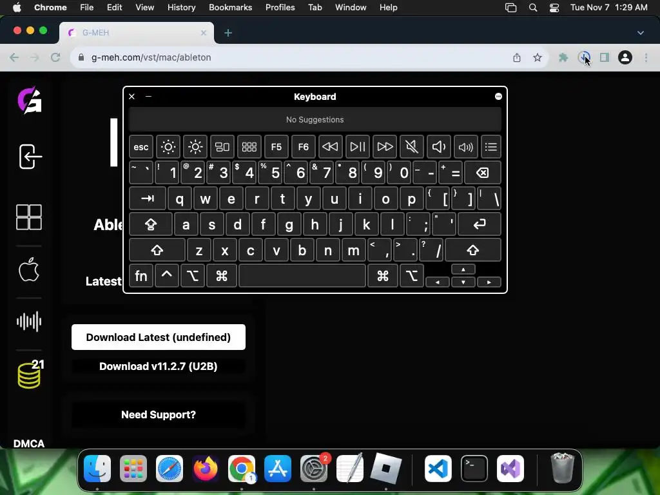
Task: Toggle the control caret key
Action: (x=167, y=276)
